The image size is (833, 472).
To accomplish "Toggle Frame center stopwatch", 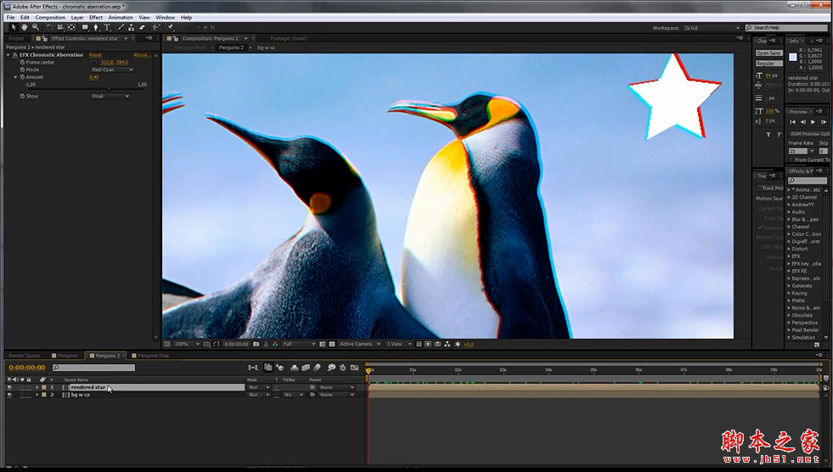I will (x=22, y=62).
